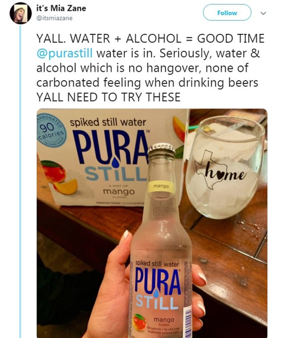283x338 pixels.
Task: Click the Follow button outline
Action: (227, 12)
